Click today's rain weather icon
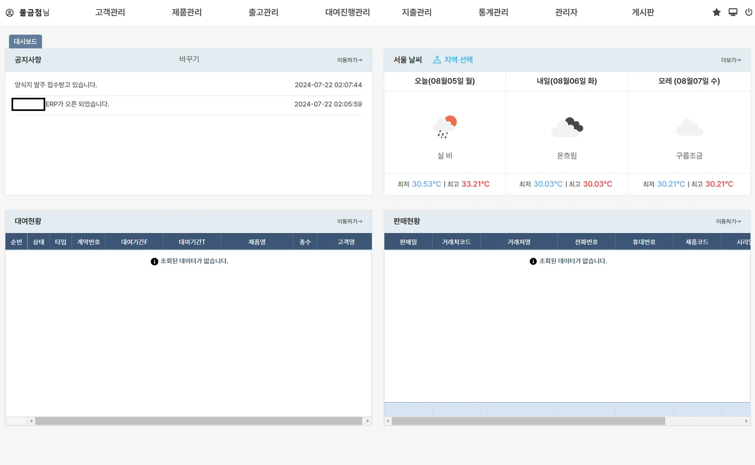The image size is (755, 465). point(445,127)
